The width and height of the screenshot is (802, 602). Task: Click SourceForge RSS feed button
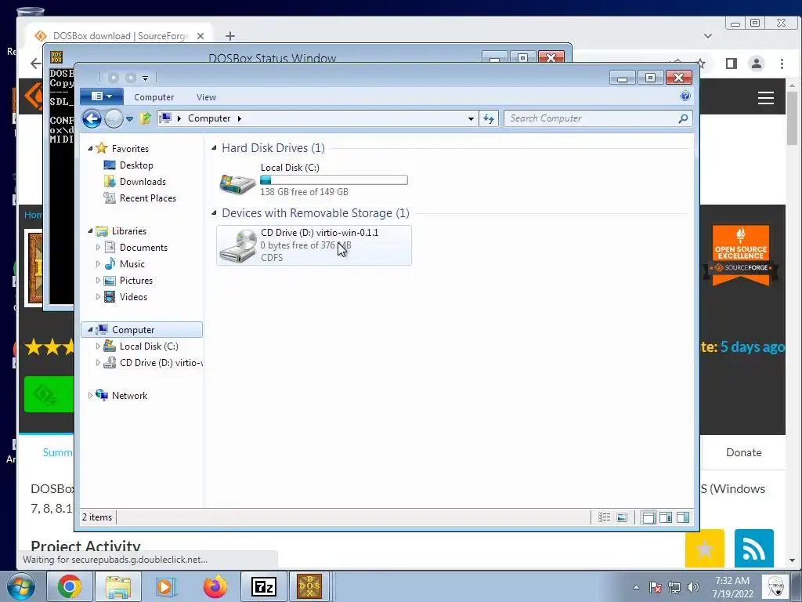[754, 548]
